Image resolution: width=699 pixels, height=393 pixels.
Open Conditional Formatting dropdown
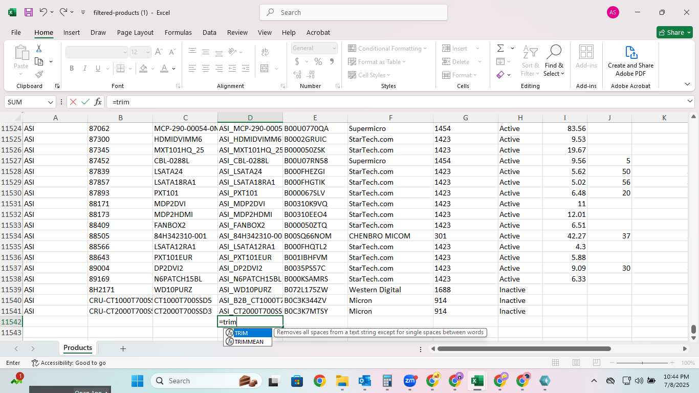(x=387, y=48)
